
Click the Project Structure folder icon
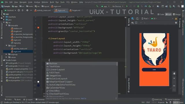158,6
